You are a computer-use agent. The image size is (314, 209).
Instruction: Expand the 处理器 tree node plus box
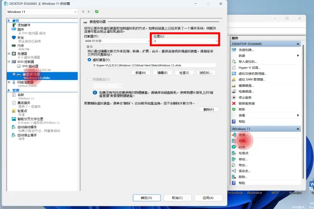click(9, 53)
